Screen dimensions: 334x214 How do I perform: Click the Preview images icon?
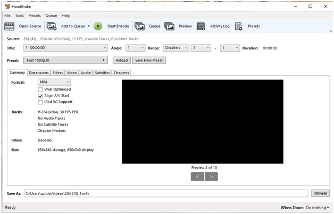coord(169,26)
